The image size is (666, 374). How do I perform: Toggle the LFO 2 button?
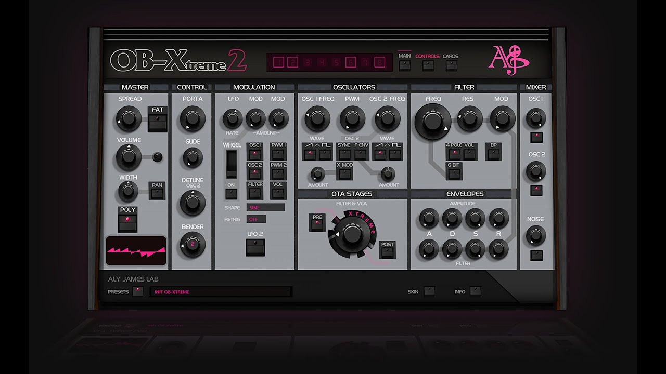[x=255, y=248]
